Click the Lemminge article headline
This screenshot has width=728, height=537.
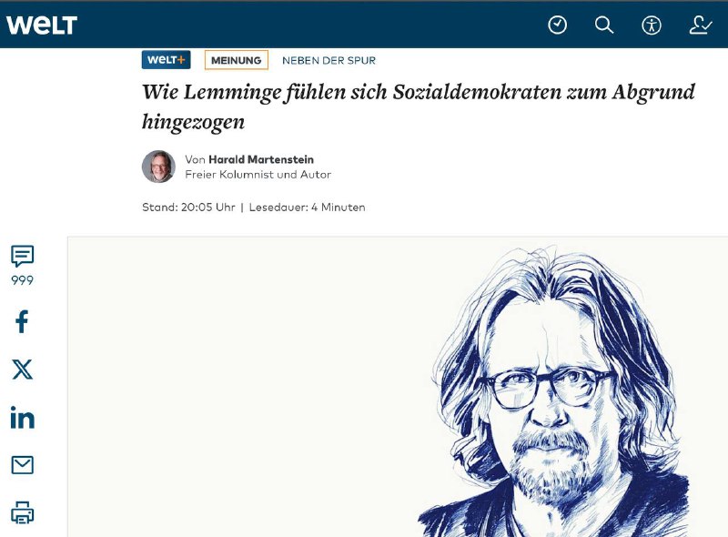(419, 106)
